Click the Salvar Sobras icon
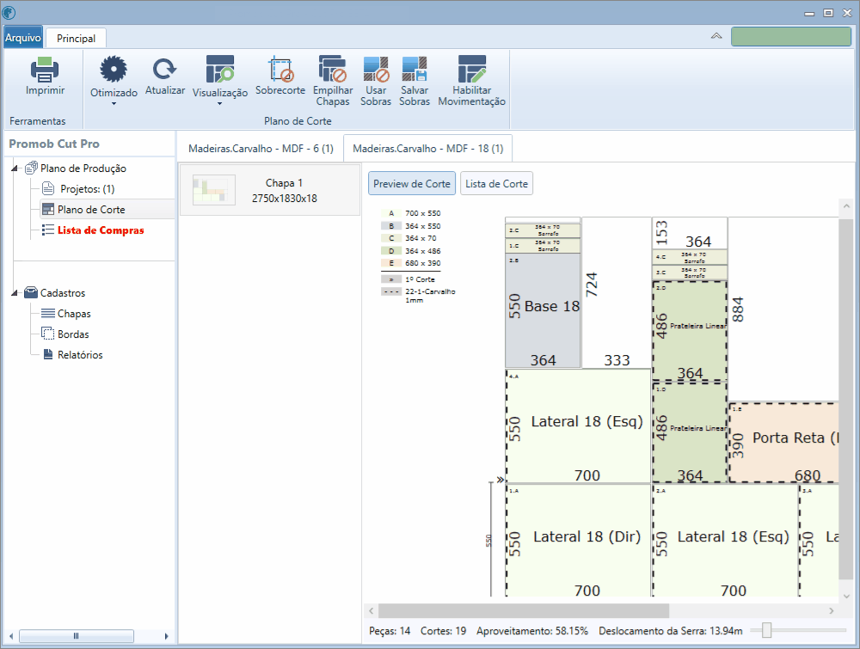860x649 pixels. 415,69
